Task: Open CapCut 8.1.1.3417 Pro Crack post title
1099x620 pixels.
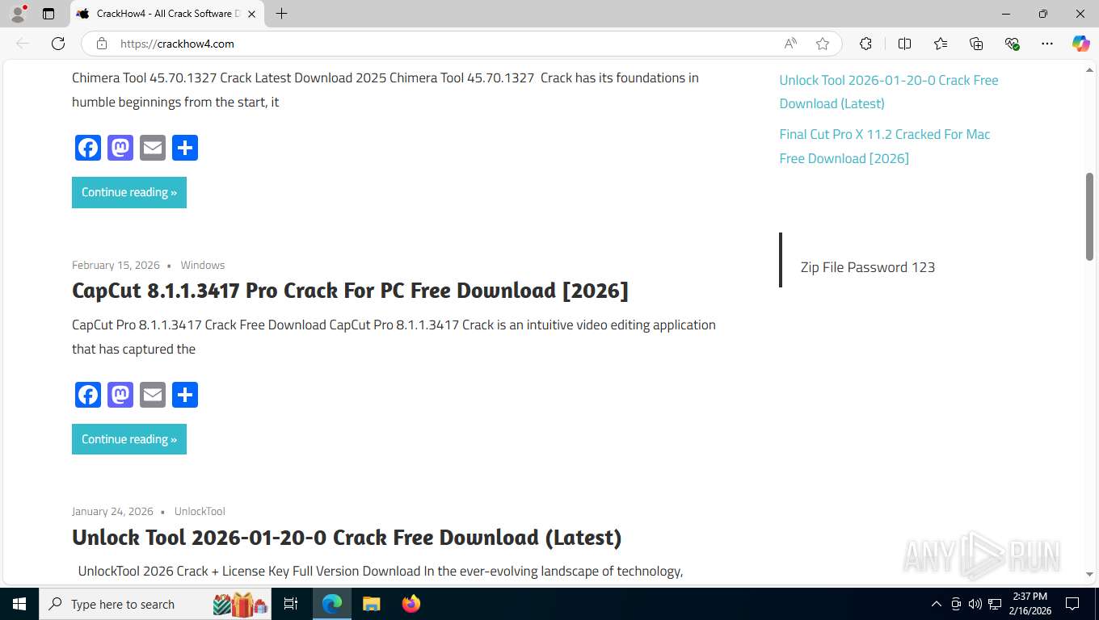Action: tap(350, 291)
